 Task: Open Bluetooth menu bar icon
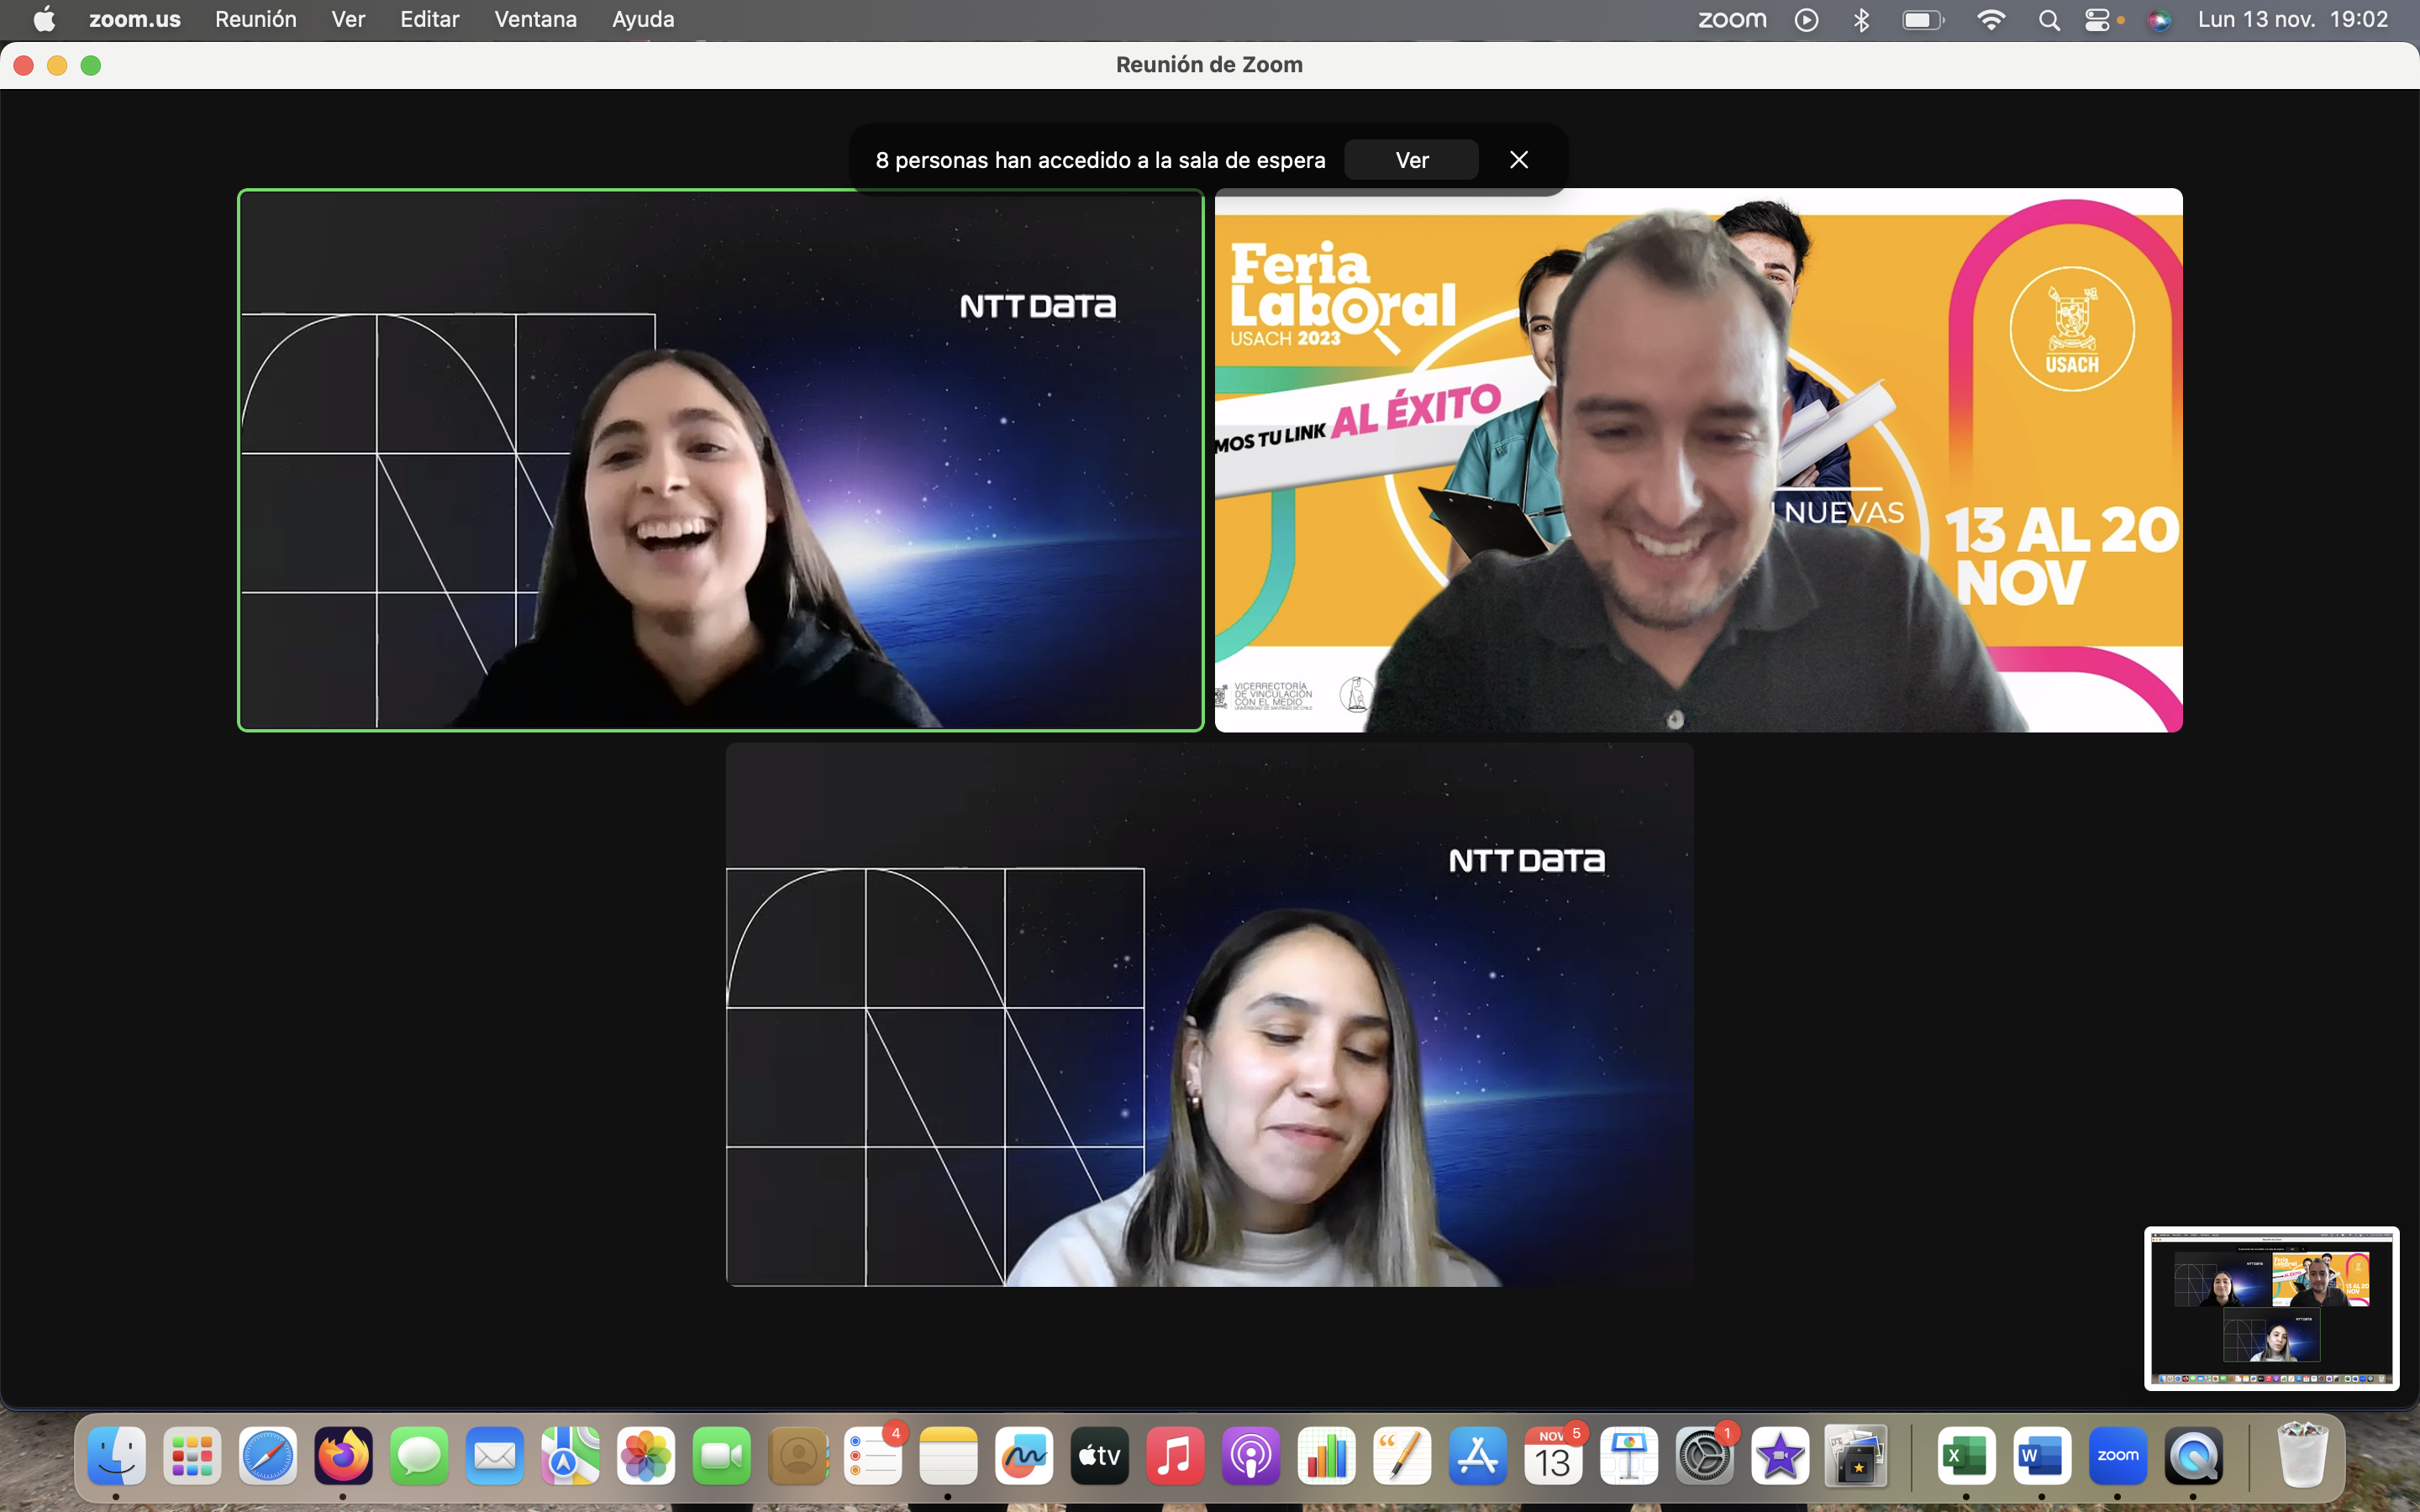tap(1861, 19)
